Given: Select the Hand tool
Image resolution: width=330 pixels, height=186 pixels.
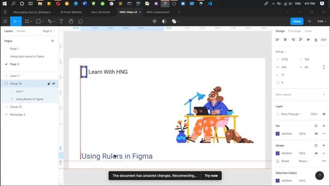Looking at the screenshot, I should [x=71, y=21].
